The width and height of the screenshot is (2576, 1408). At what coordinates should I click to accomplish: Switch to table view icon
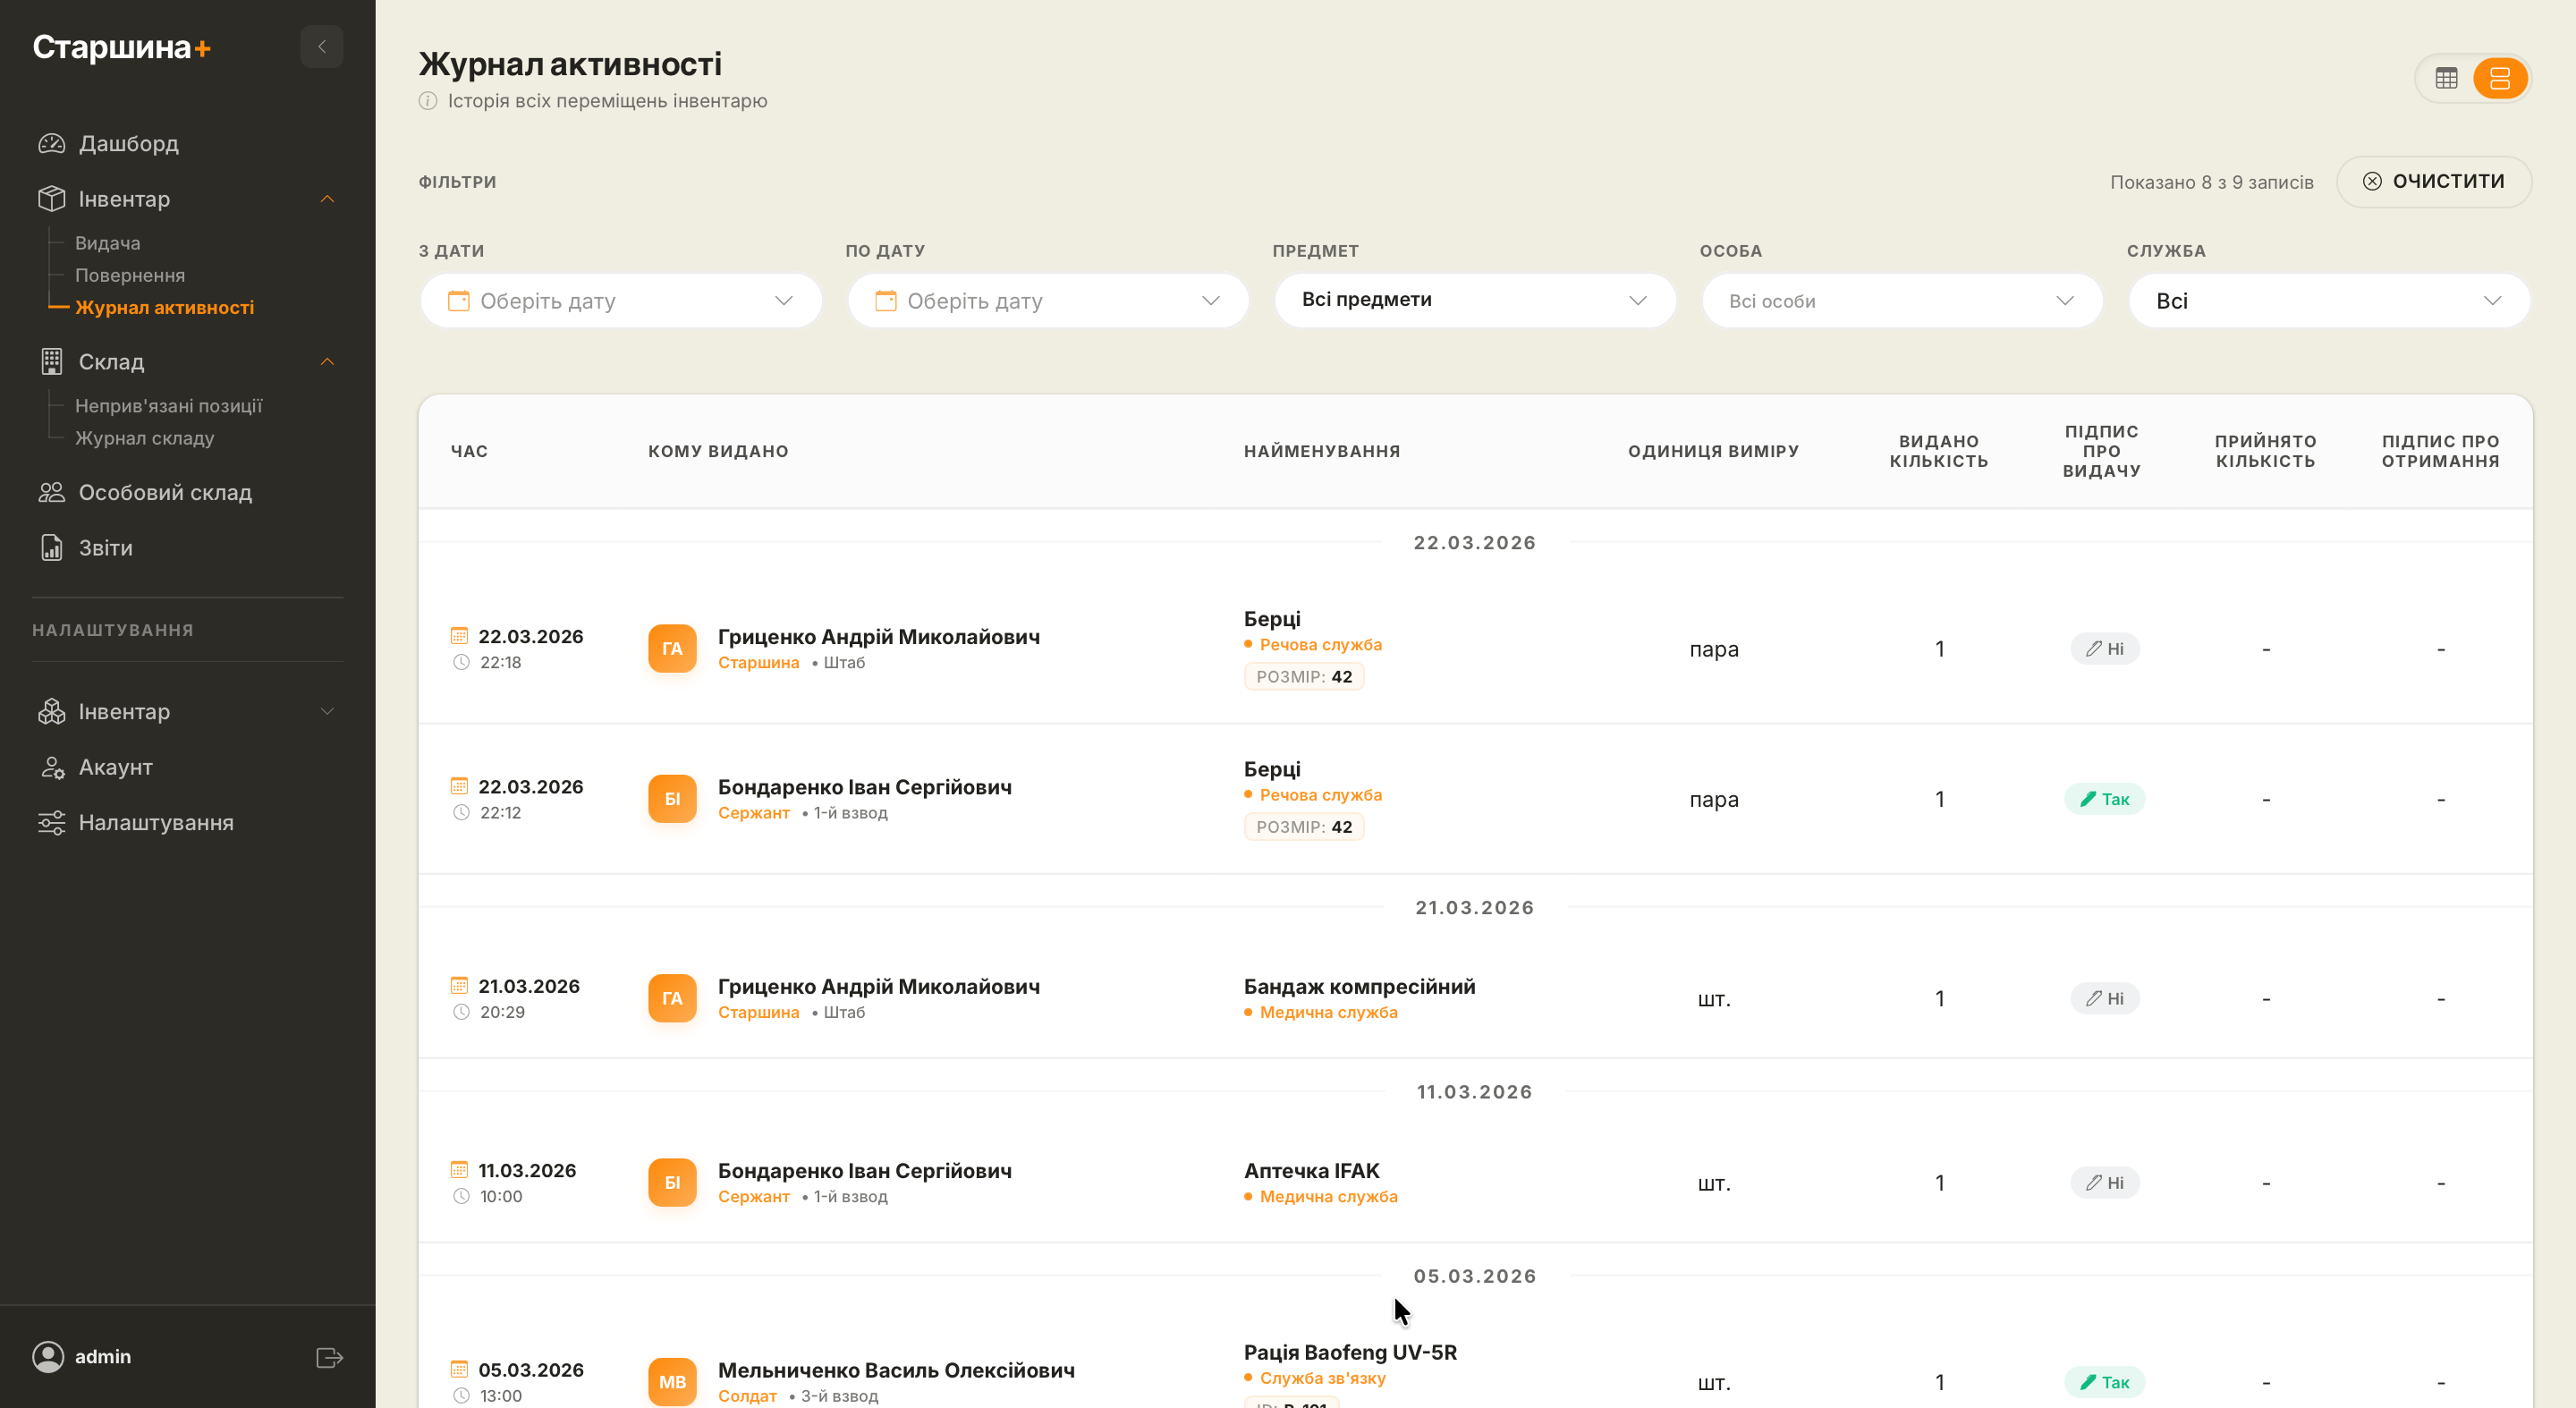click(2446, 79)
